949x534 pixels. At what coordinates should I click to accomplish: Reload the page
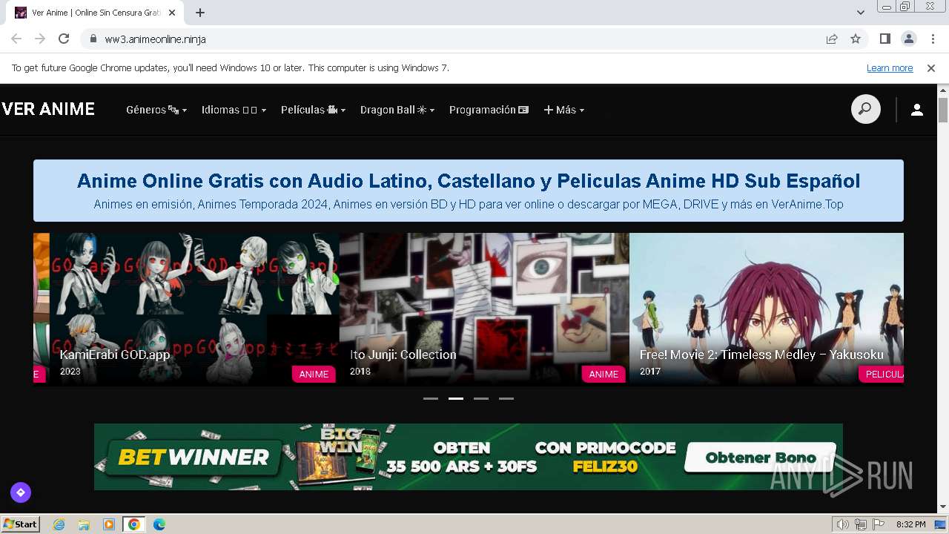pyautogui.click(x=64, y=39)
